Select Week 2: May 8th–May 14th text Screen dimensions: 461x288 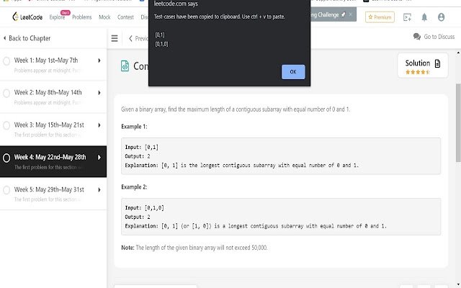(x=48, y=92)
